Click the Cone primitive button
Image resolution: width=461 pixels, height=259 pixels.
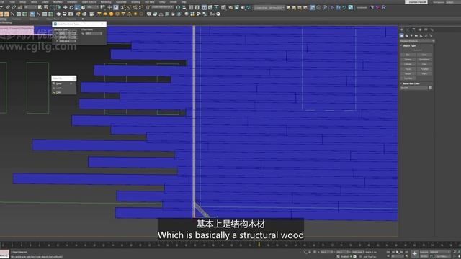click(x=424, y=55)
